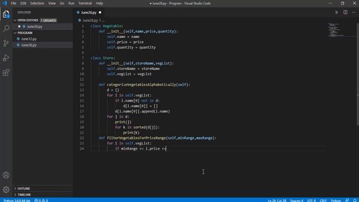Change CRLF end of line sequence
Screen dimensions: 359x202
(323, 200)
